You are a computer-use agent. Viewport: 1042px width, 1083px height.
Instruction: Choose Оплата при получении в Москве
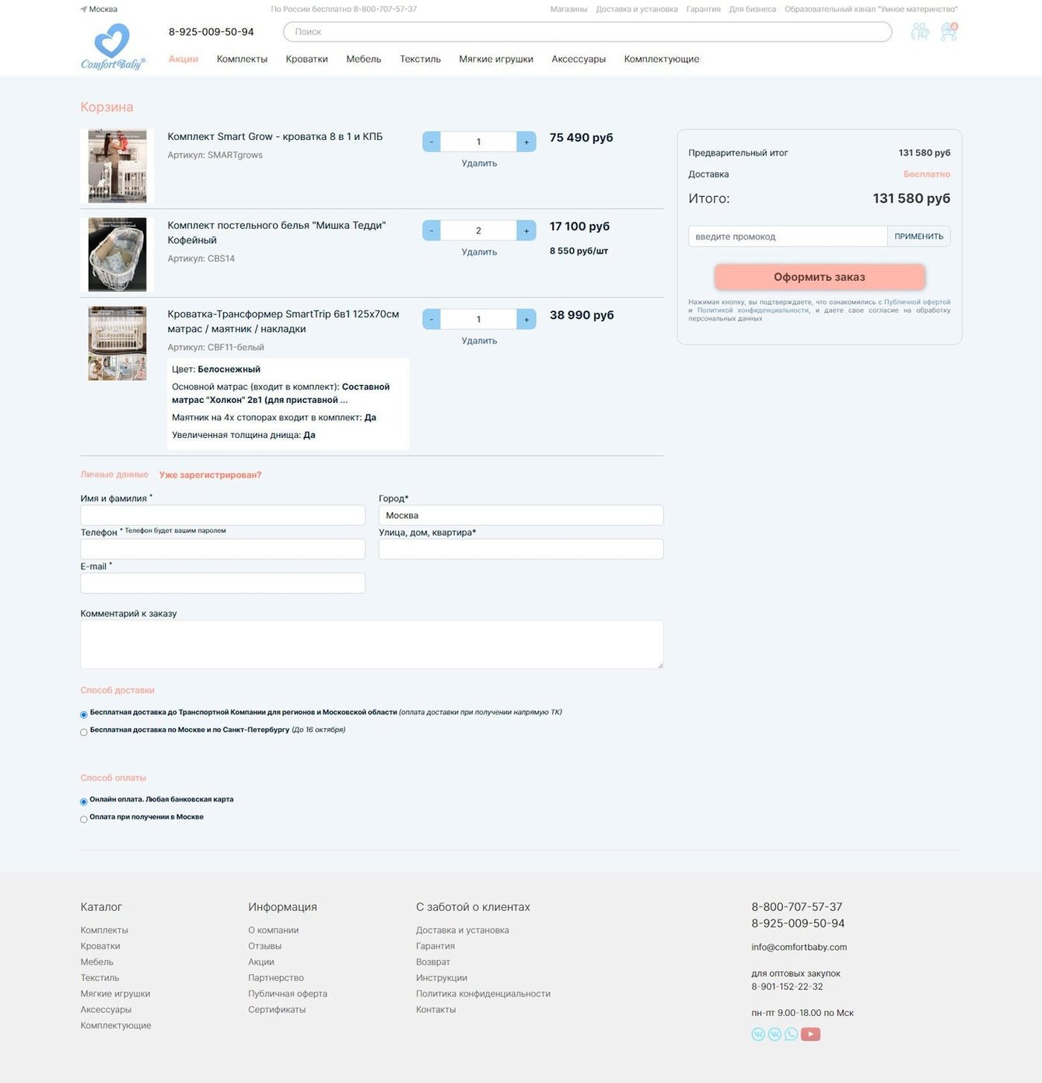tap(84, 819)
